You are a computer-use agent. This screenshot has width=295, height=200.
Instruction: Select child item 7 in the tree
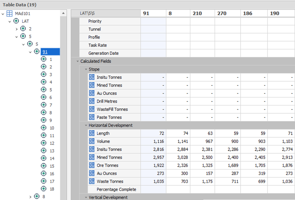(x=51, y=105)
